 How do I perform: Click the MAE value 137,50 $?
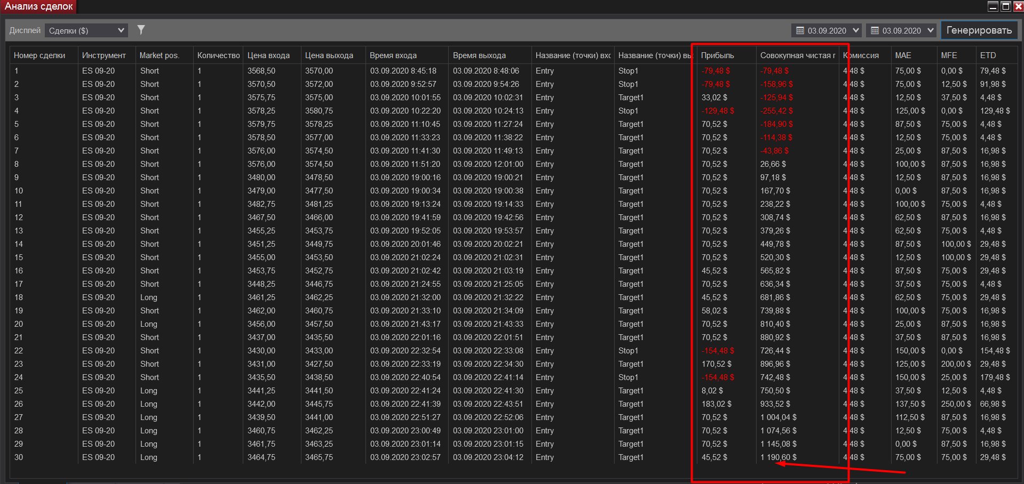click(x=910, y=404)
